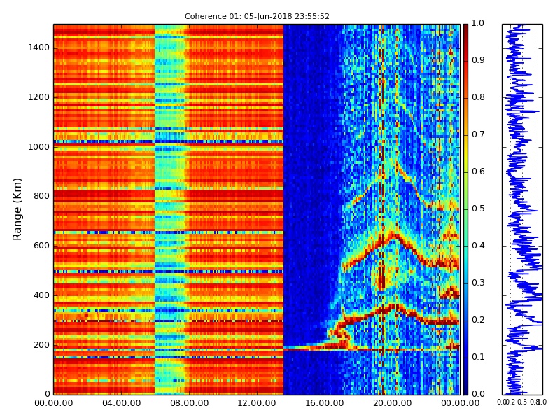The width and height of the screenshot is (560, 420).
Task: Click the 20:00:00 time tick label
Action: pos(393,403)
